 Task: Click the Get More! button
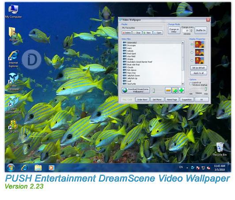[x=157, y=100]
